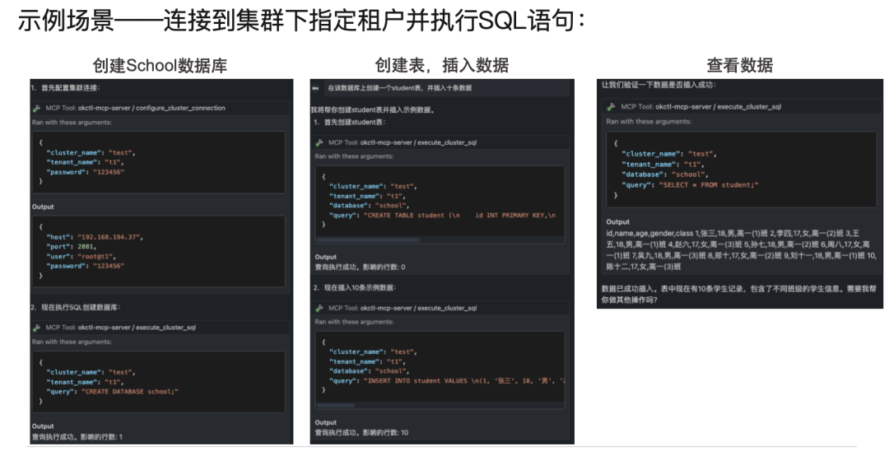Click the '创建表，插入数据' heading
The width and height of the screenshot is (889, 451).
tap(441, 65)
